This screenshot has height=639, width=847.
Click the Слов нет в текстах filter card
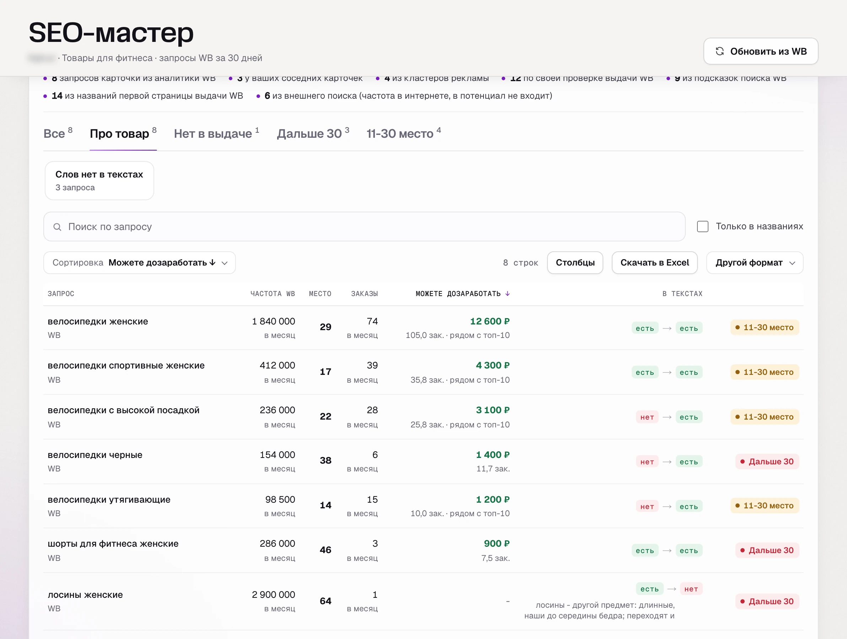pyautogui.click(x=99, y=181)
